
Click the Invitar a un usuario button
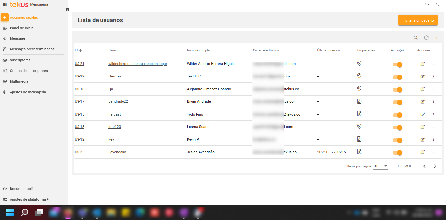click(x=418, y=20)
